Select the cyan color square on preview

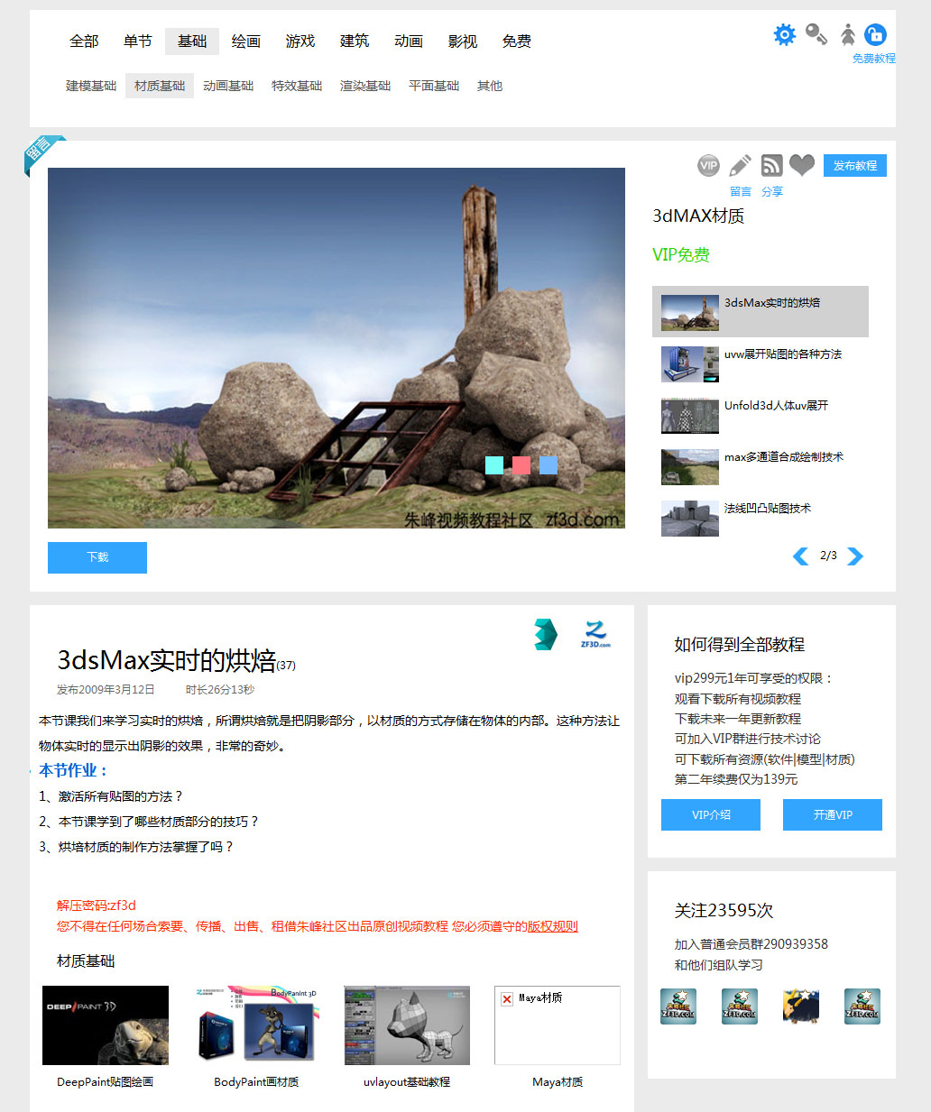[x=494, y=465]
